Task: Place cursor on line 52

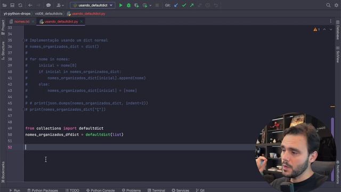Action: click(139, 147)
